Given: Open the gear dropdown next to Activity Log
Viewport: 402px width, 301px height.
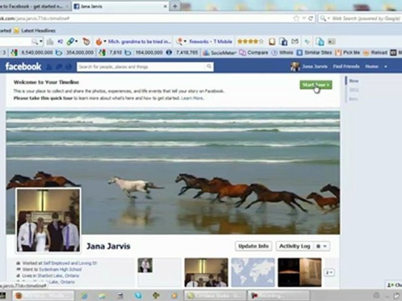Looking at the screenshot, I should pos(322,246).
